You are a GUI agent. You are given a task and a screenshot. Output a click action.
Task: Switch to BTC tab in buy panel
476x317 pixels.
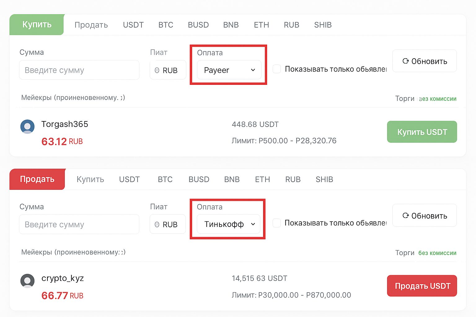[166, 25]
